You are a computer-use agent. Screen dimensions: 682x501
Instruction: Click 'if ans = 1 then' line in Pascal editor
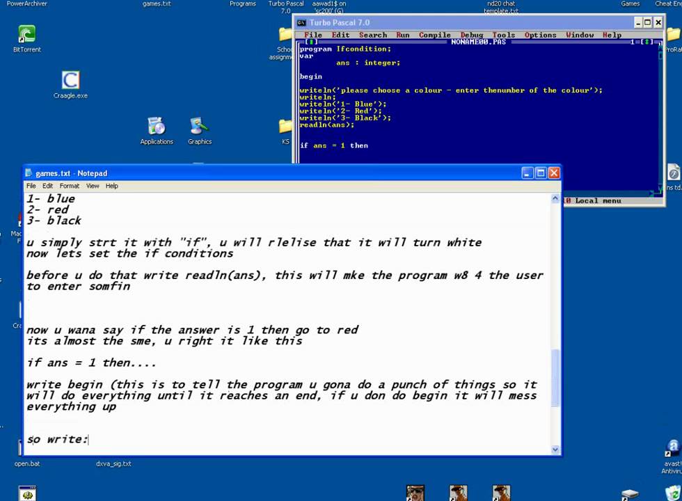tap(334, 145)
